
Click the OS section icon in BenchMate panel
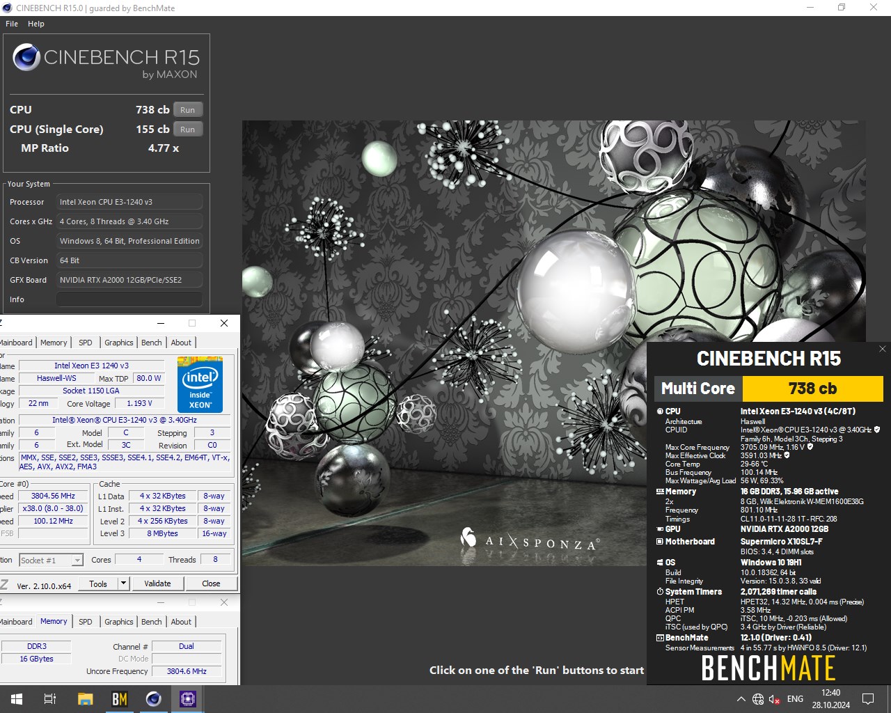pos(660,563)
